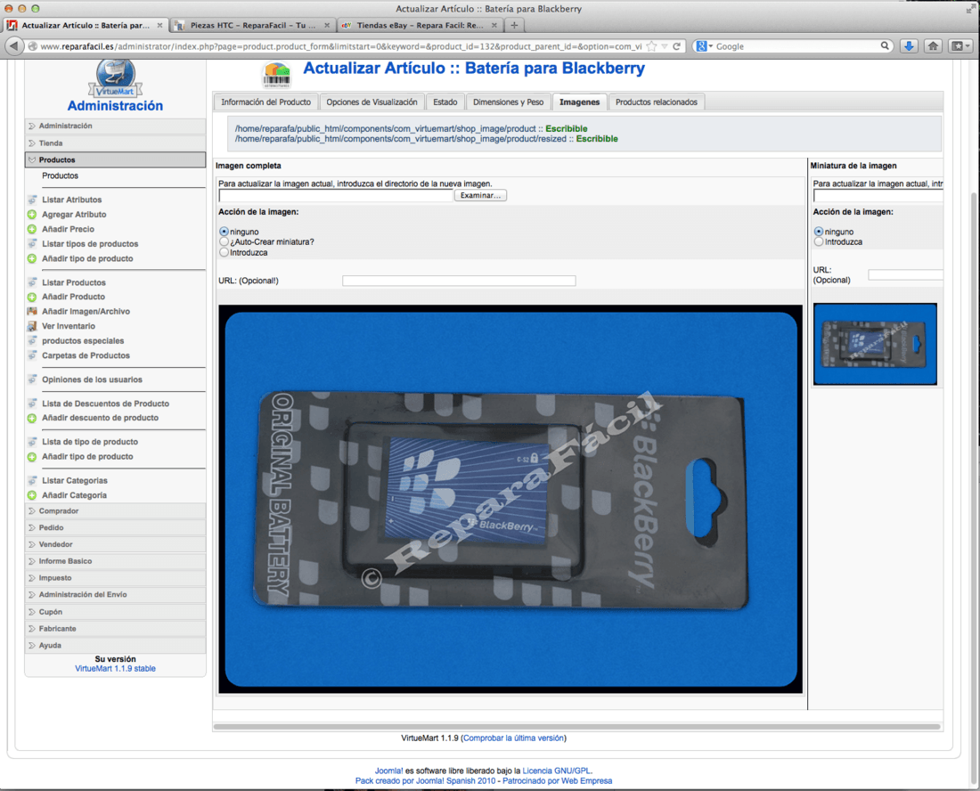Reload the page with the refresh icon
This screenshot has width=980, height=791.
click(x=677, y=46)
